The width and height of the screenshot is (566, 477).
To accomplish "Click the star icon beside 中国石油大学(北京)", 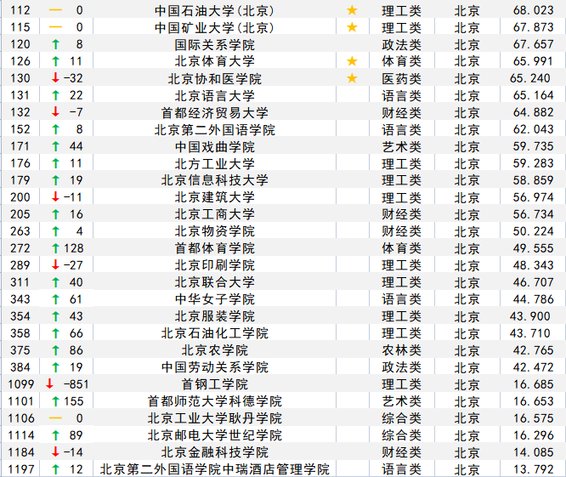I will coord(352,10).
